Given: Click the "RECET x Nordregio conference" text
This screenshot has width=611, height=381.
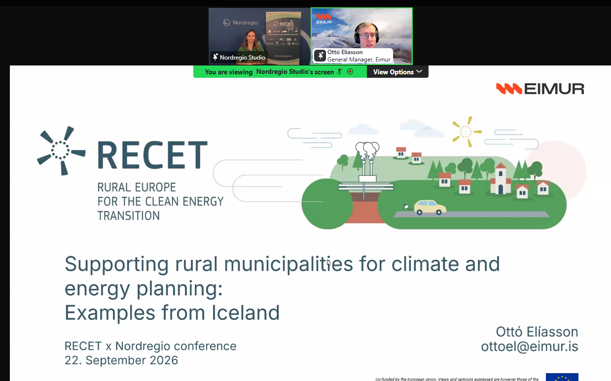Looking at the screenshot, I should [150, 346].
